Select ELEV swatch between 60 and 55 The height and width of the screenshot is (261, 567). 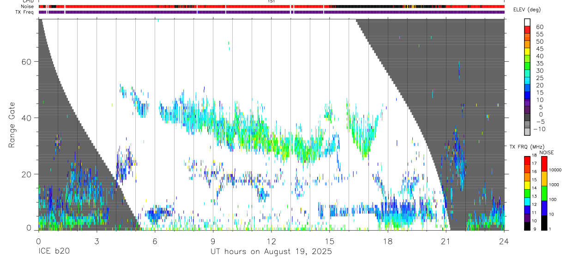527,29
